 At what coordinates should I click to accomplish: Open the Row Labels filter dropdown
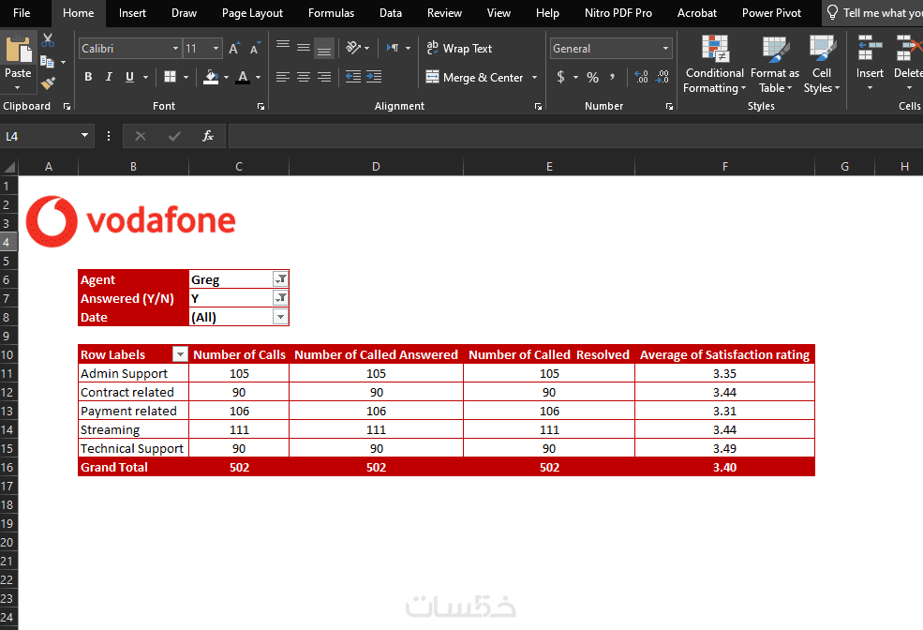180,353
